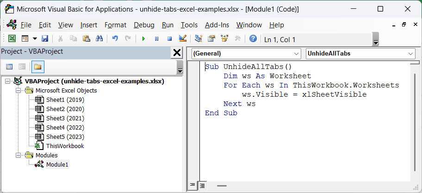The height and width of the screenshot is (193, 422).
Task: Click the code line 'Next ws'
Action: [240, 104]
